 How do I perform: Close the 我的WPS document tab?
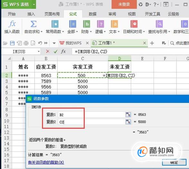pyautogui.click(x=87, y=43)
